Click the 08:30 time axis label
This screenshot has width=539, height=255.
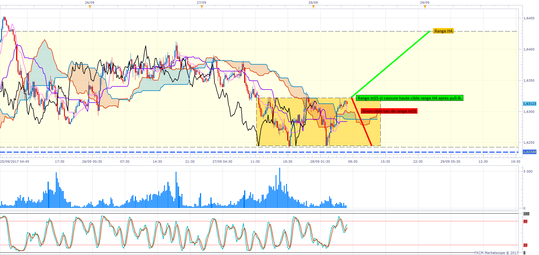point(353,161)
